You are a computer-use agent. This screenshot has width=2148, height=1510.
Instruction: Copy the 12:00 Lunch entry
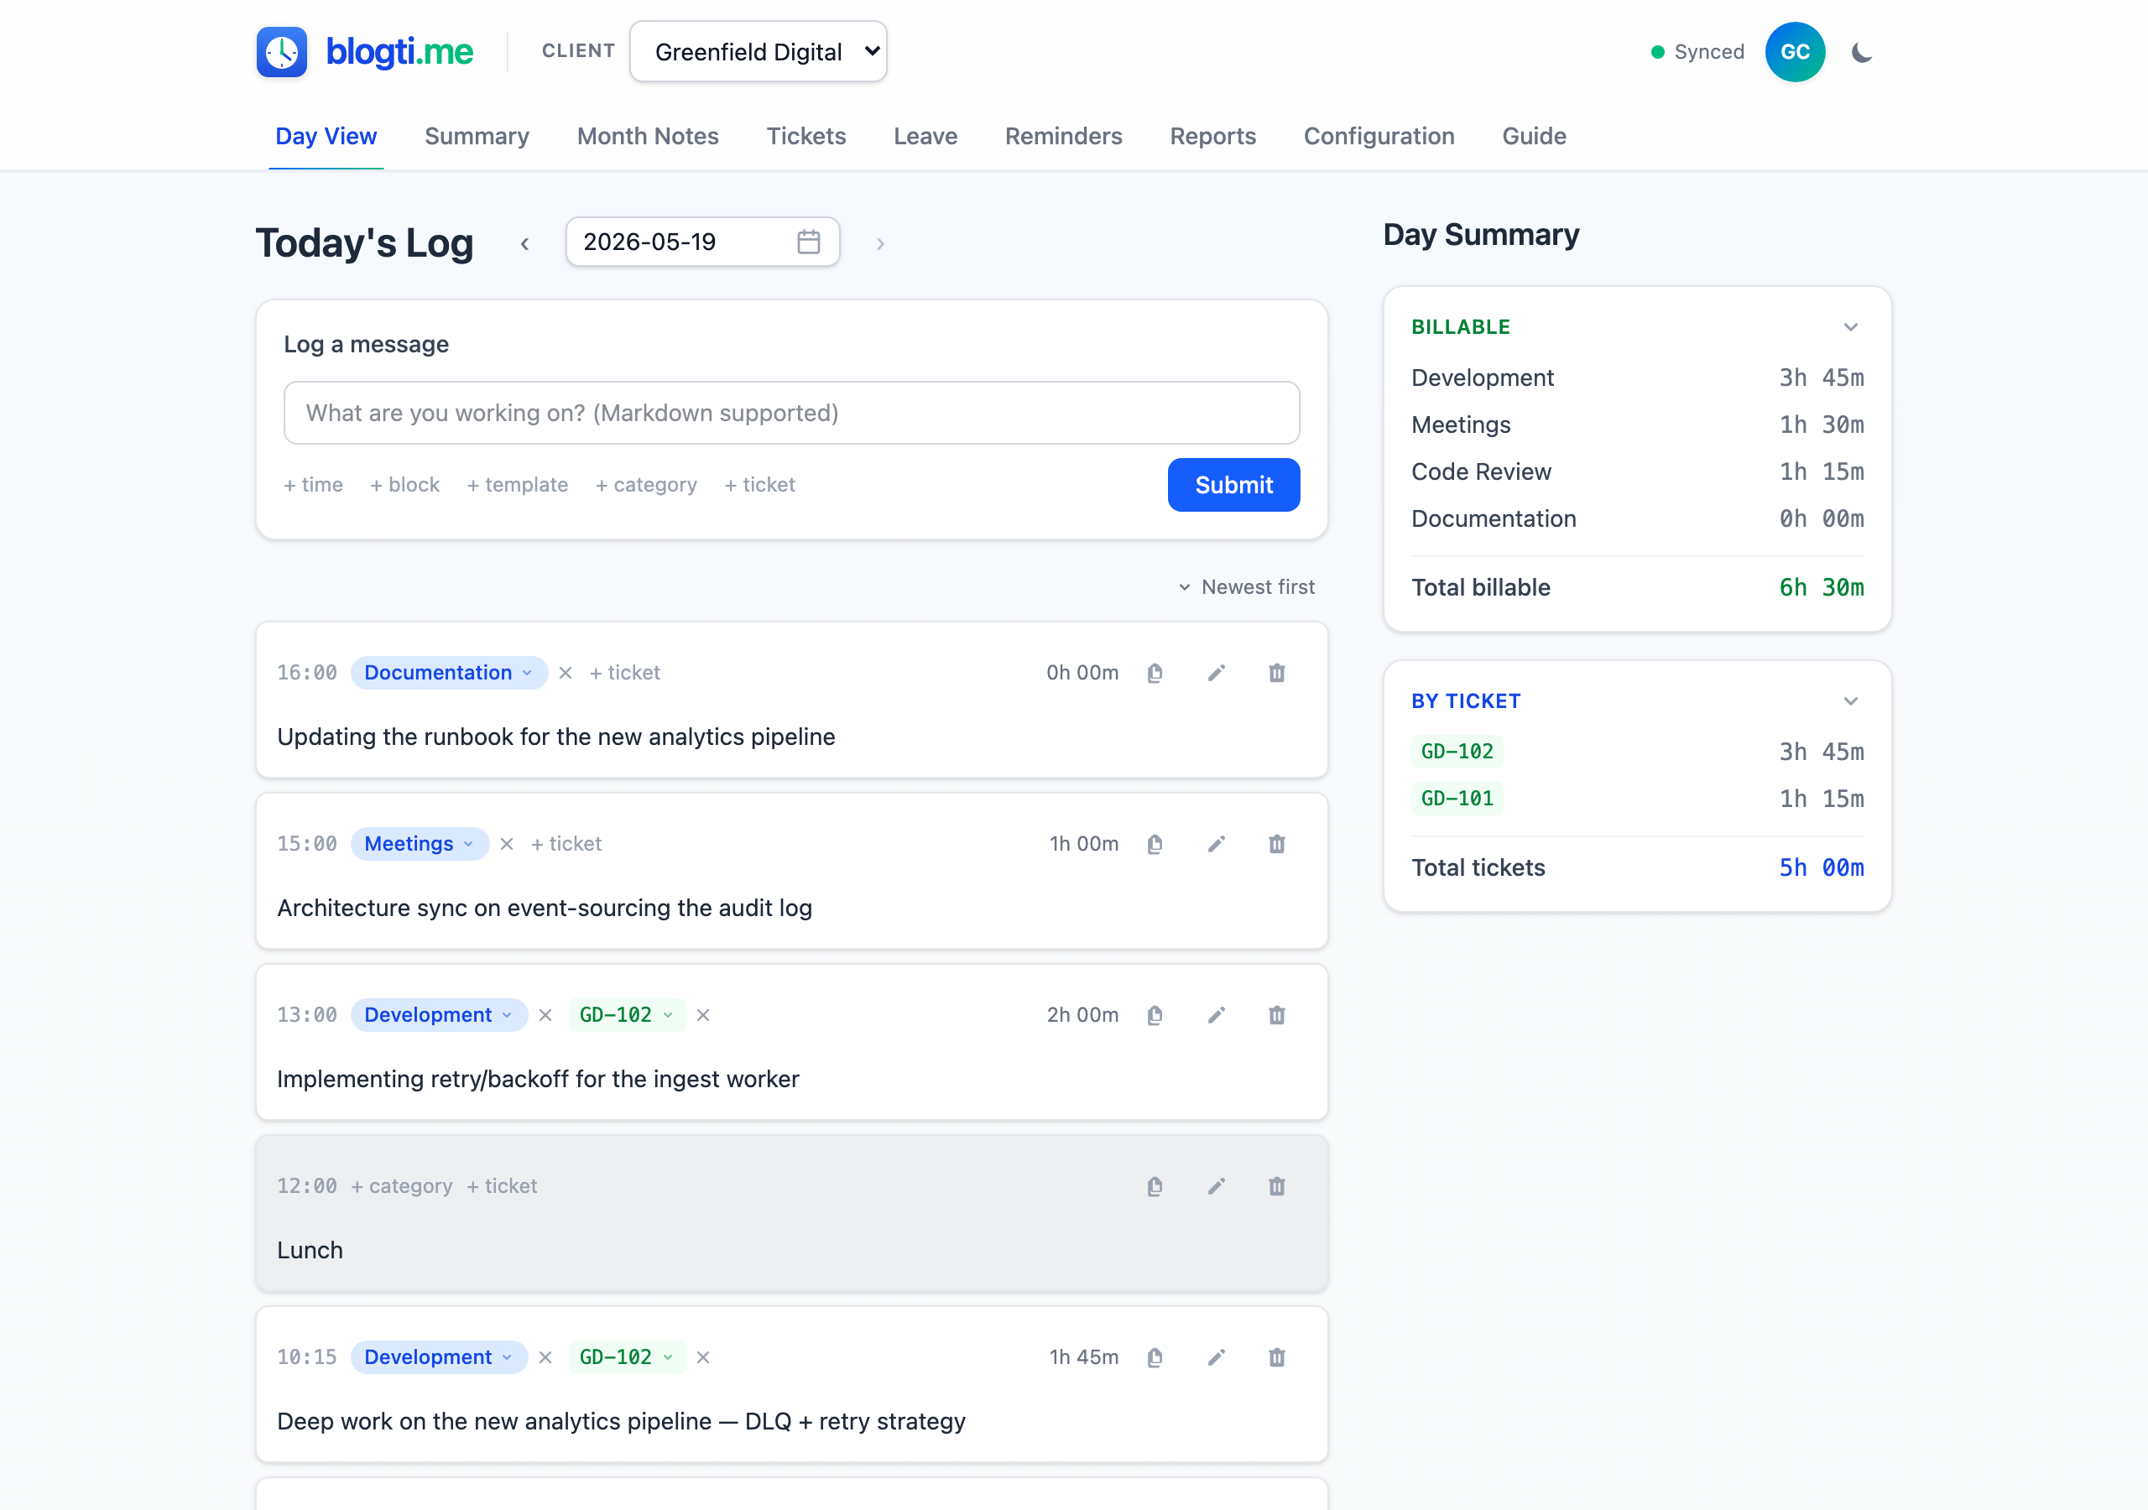point(1155,1186)
